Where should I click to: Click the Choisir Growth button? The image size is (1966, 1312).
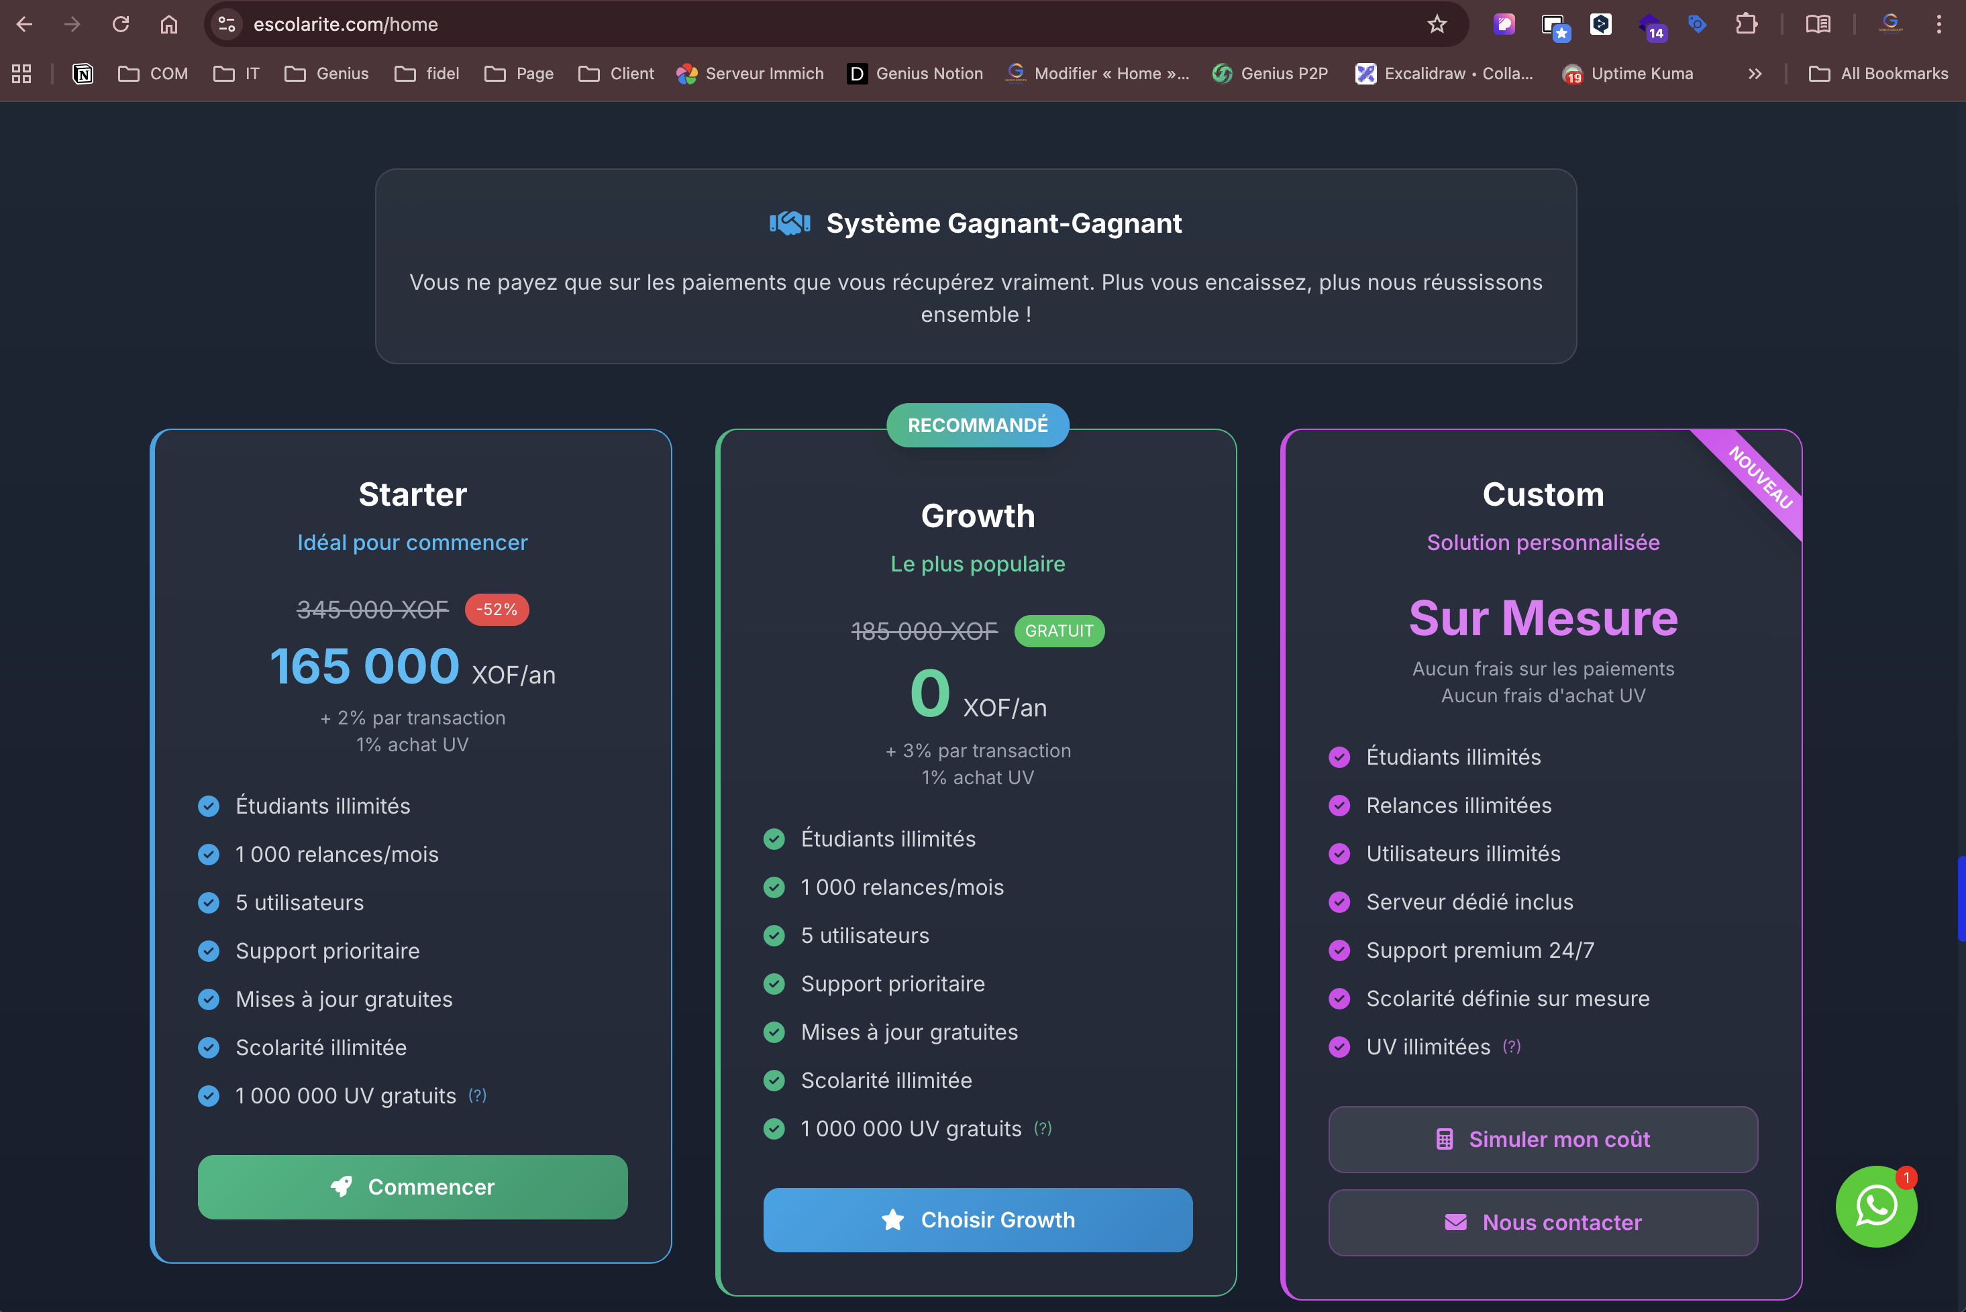[x=978, y=1220]
